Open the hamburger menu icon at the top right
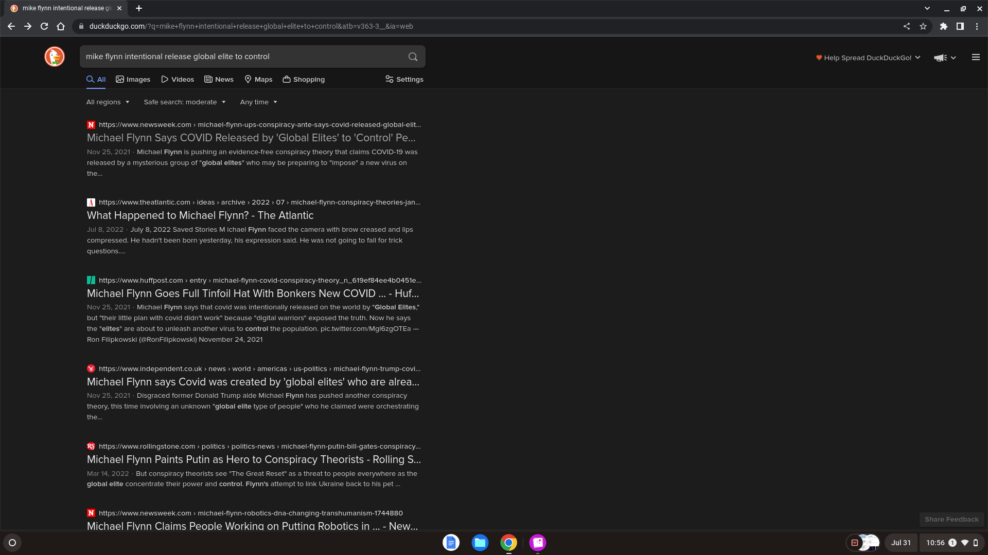The image size is (988, 555). pyautogui.click(x=976, y=58)
